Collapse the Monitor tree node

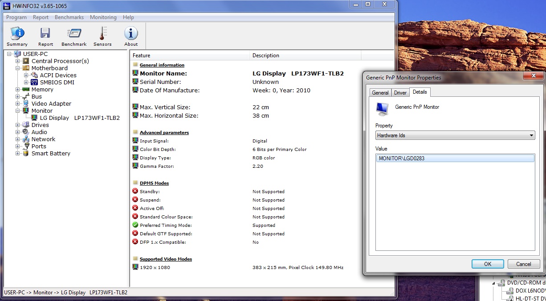point(18,111)
